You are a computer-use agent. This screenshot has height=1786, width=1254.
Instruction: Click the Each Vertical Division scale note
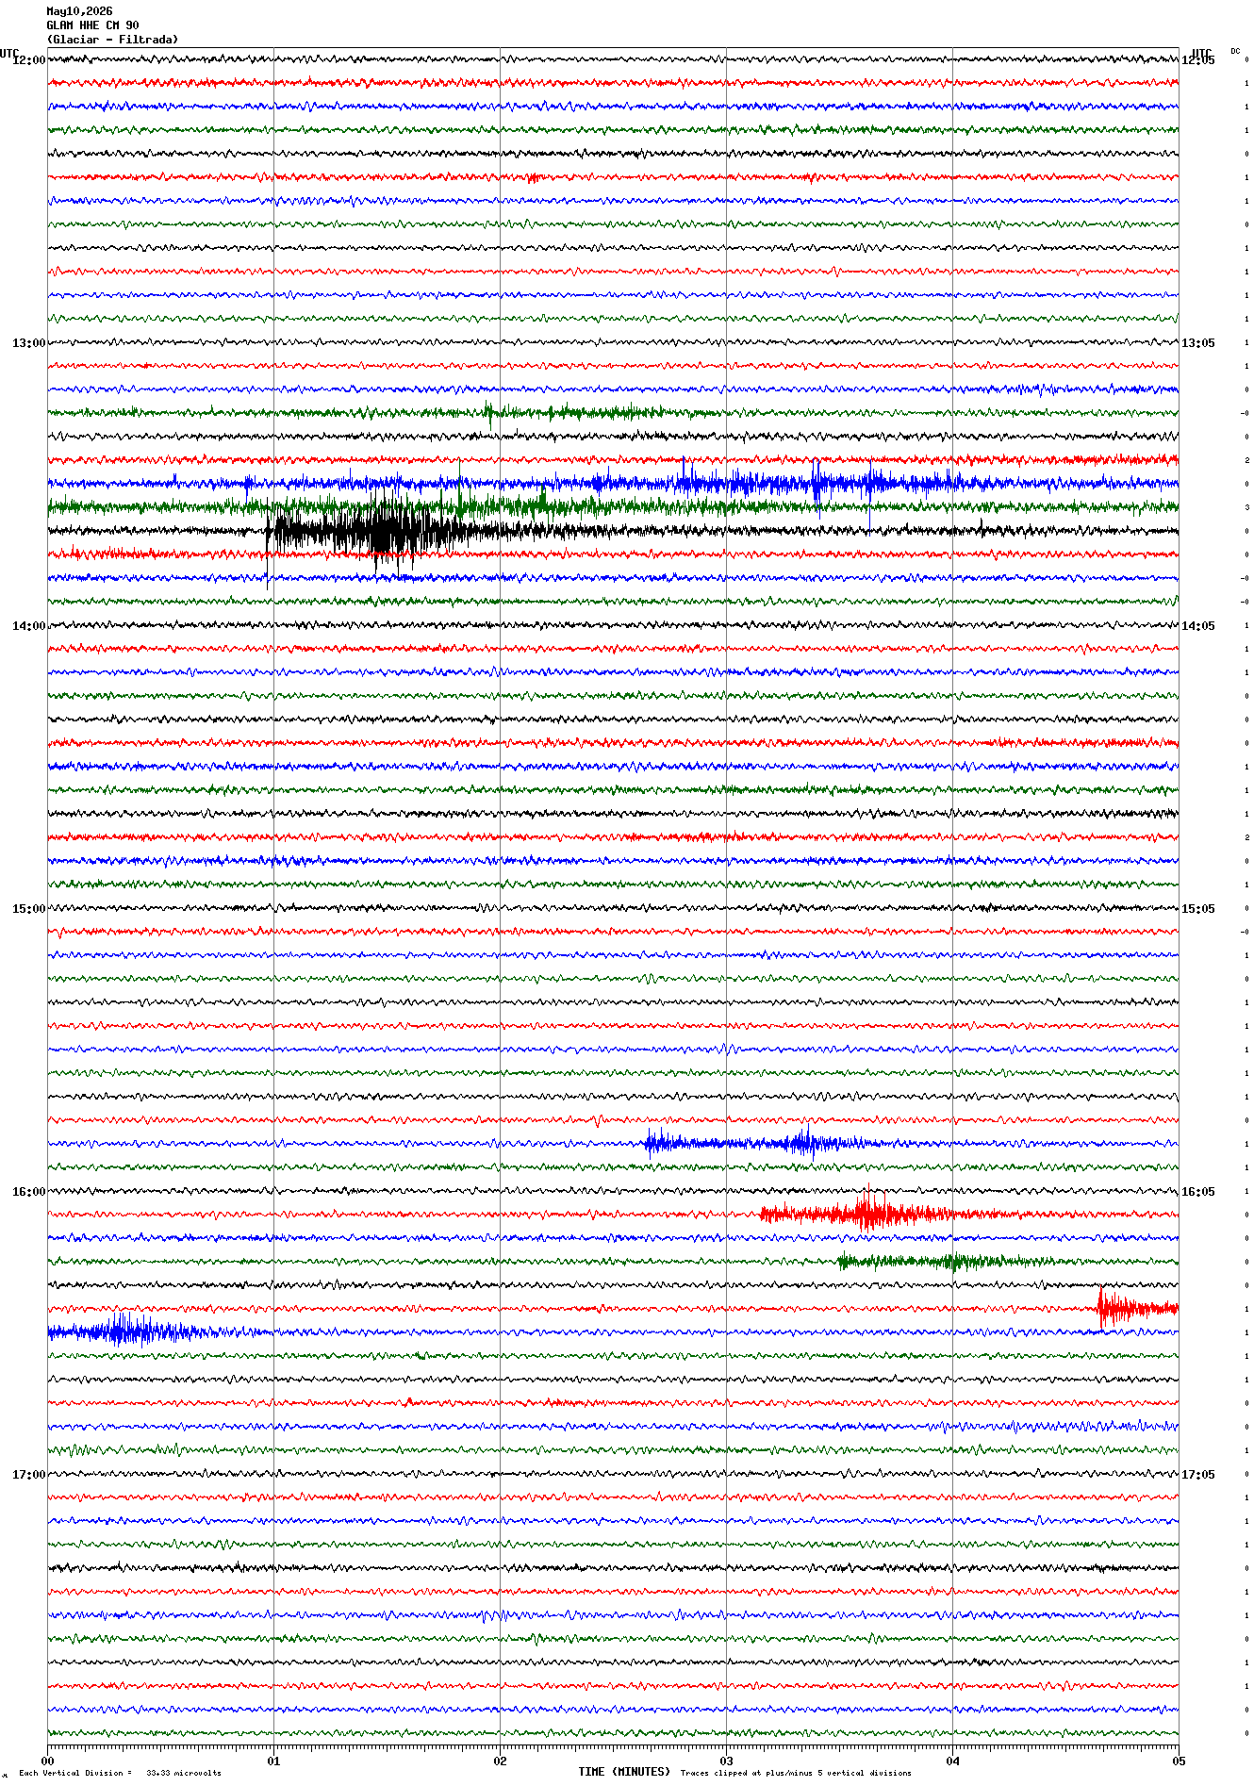click(x=120, y=1773)
